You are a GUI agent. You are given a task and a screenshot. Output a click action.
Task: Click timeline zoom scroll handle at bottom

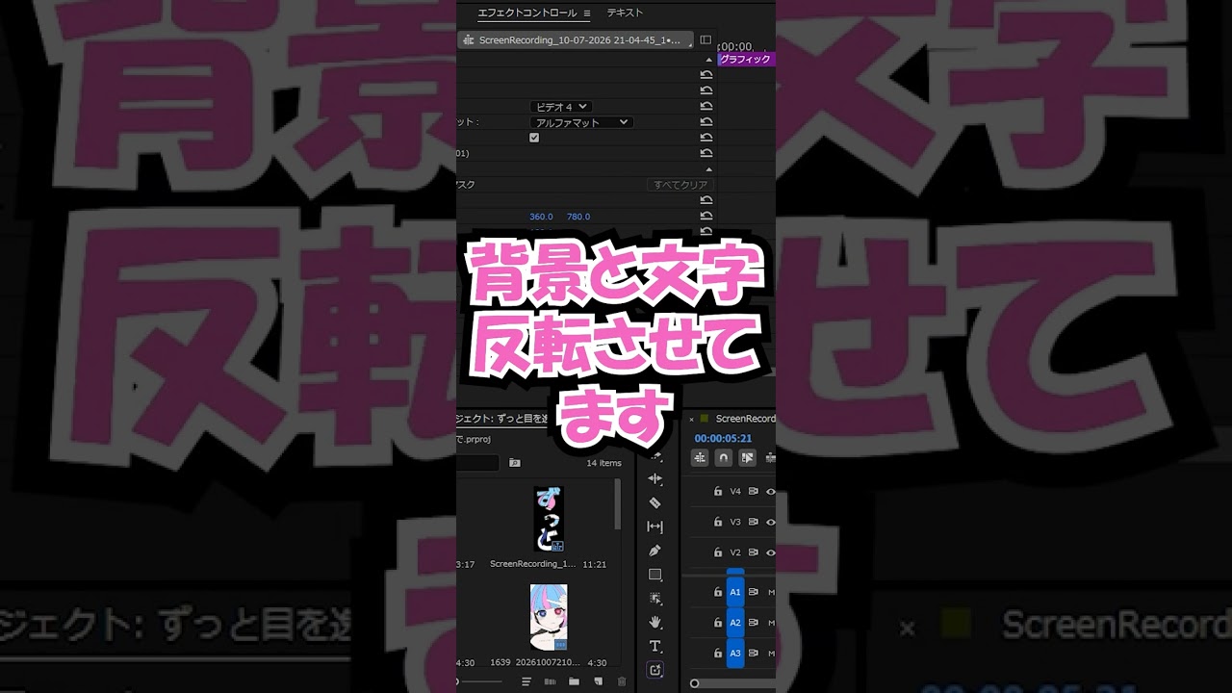click(x=694, y=683)
